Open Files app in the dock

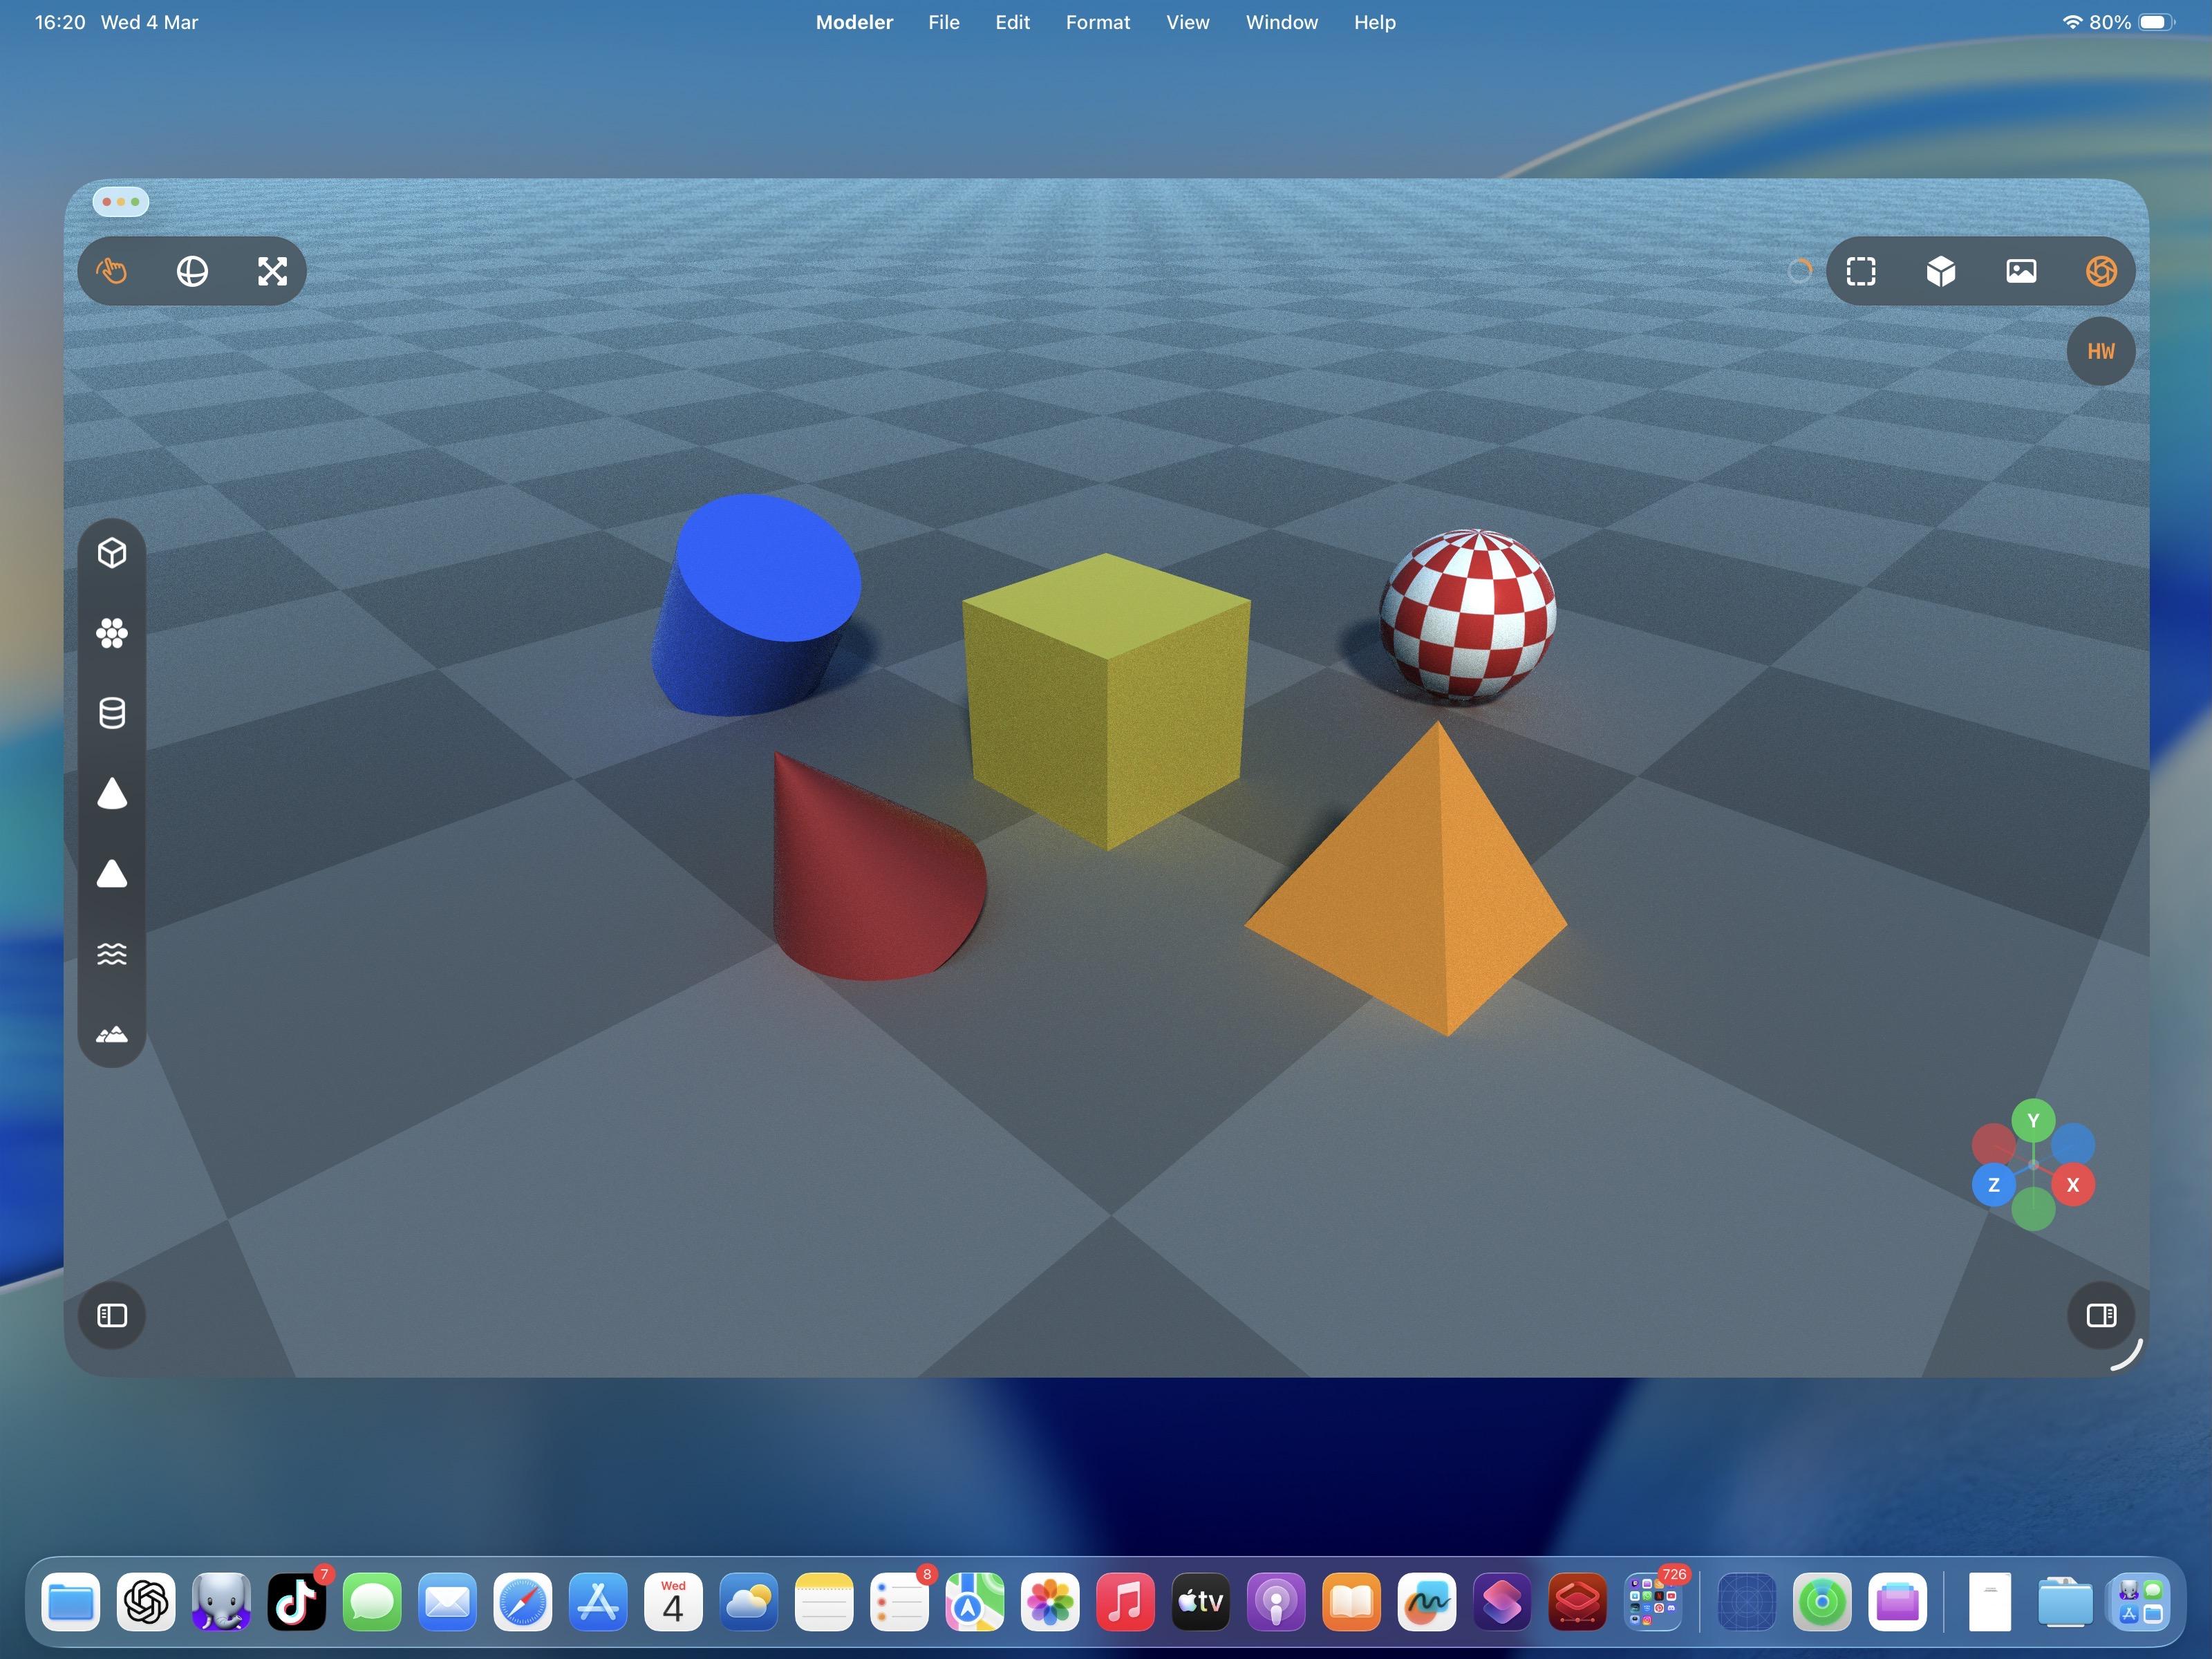[x=71, y=1603]
